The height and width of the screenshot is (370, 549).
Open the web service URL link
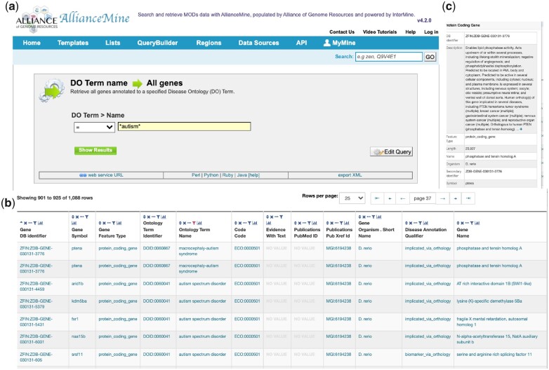click(101, 175)
